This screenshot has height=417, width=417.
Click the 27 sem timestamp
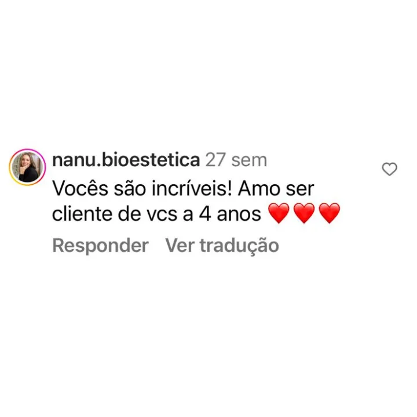236,160
